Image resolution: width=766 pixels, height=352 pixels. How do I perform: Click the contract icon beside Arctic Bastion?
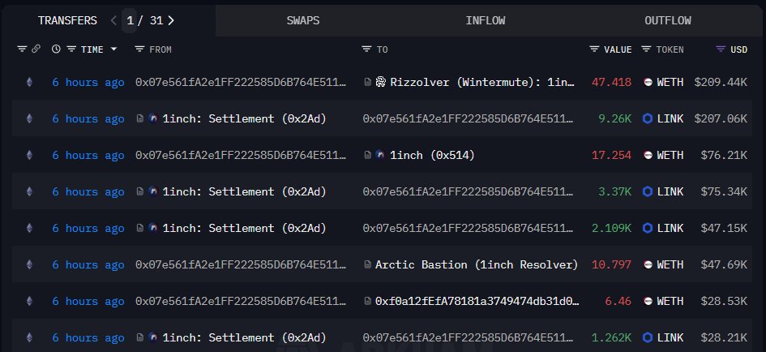(x=367, y=264)
